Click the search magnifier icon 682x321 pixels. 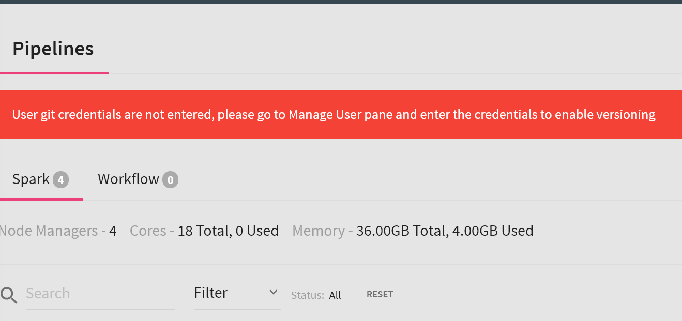[x=8, y=294]
